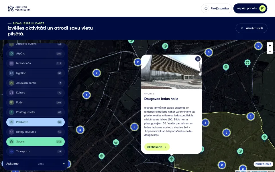Zoom in on the map
This screenshot has width=275, height=172.
pos(270,45)
